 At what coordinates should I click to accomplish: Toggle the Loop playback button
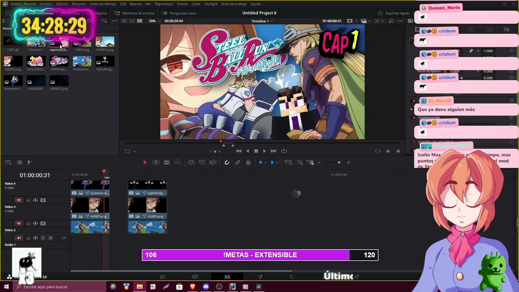click(284, 151)
